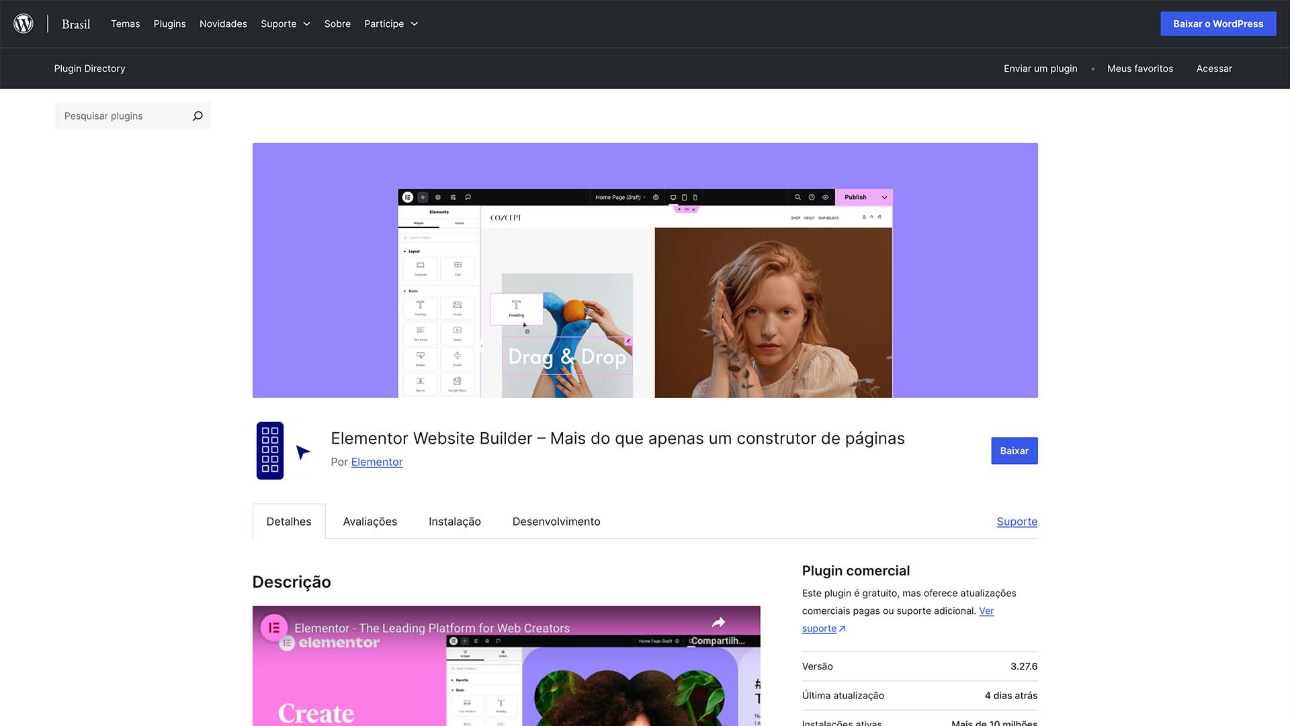The height and width of the screenshot is (726, 1290).
Task: Click the external link arrow beside 'suporte'
Action: [x=842, y=629]
